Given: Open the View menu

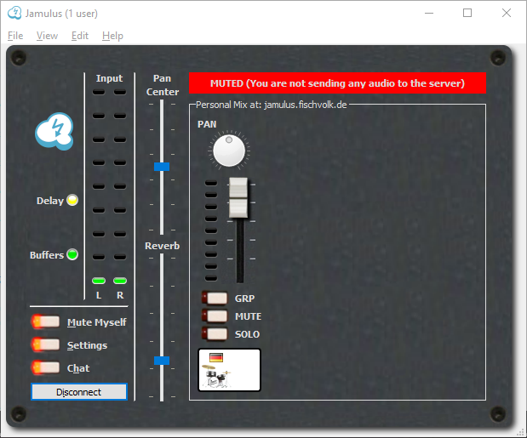Looking at the screenshot, I should coord(47,36).
